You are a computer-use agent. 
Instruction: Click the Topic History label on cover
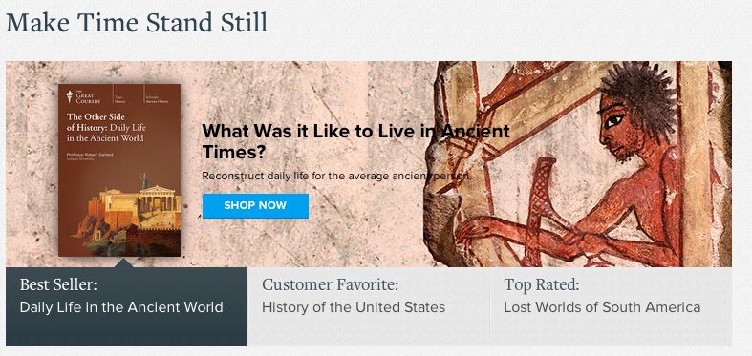click(120, 99)
